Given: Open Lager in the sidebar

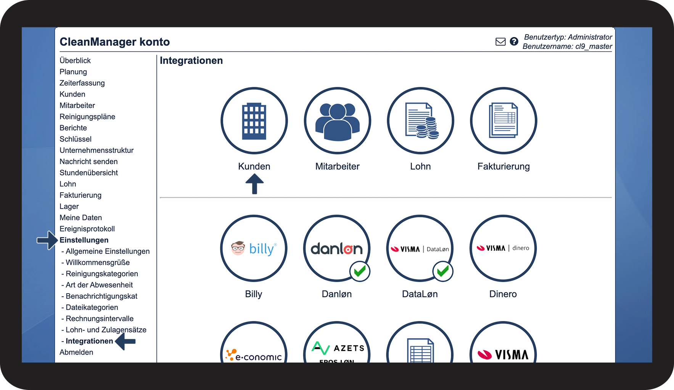Looking at the screenshot, I should point(69,207).
